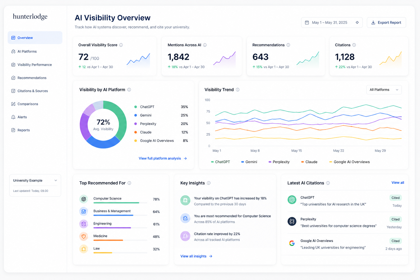Click the Computer Science 78% progress bar
Image resolution: width=420 pixels, height=280 pixels.
[120, 203]
